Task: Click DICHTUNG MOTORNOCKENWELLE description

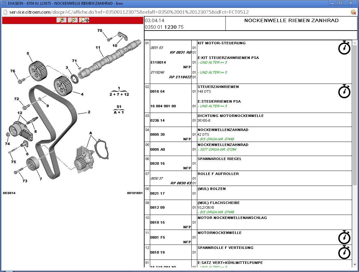Action: coord(231,116)
